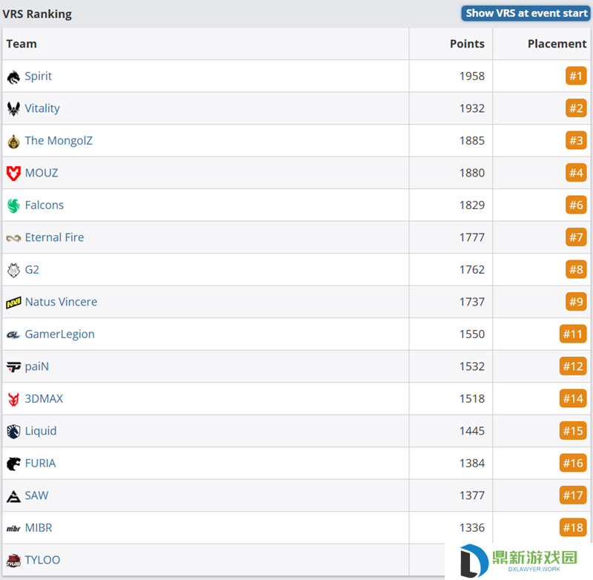The width and height of the screenshot is (593, 580).
Task: Open The MongolZ team link
Action: pos(59,140)
